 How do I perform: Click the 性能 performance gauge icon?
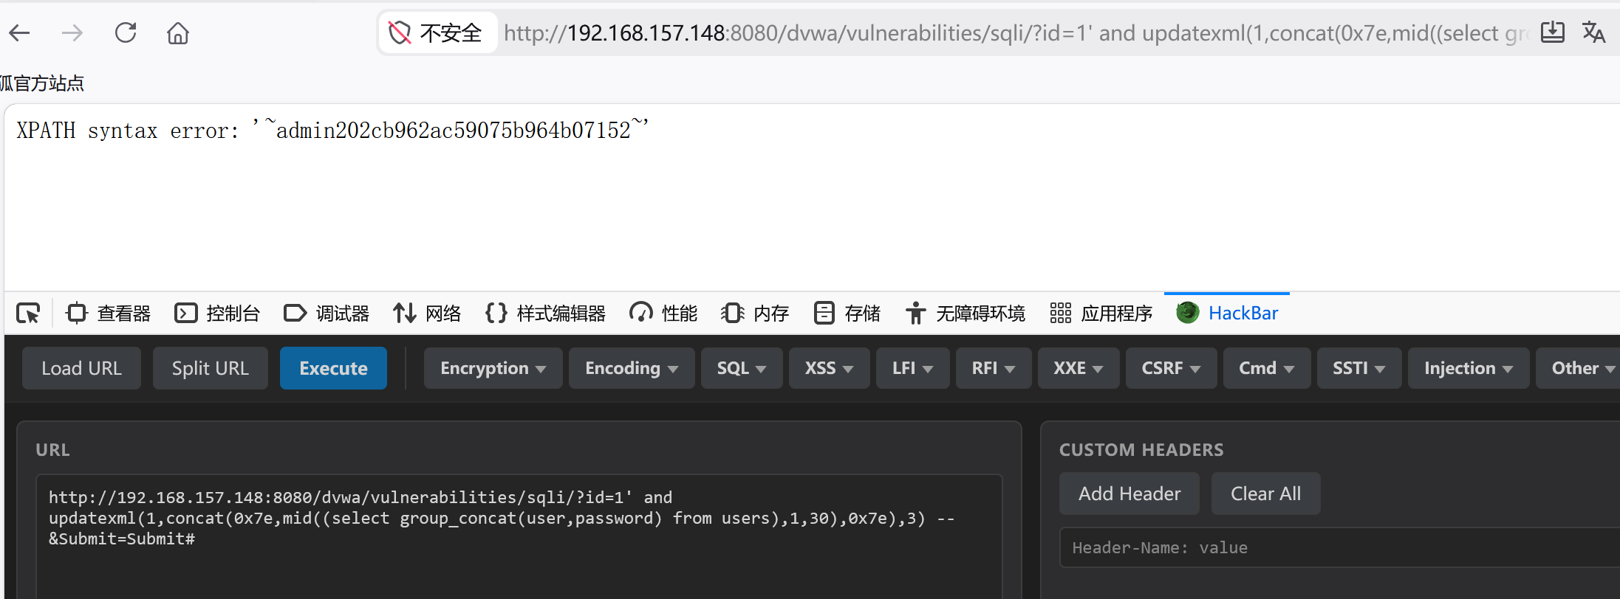point(640,314)
